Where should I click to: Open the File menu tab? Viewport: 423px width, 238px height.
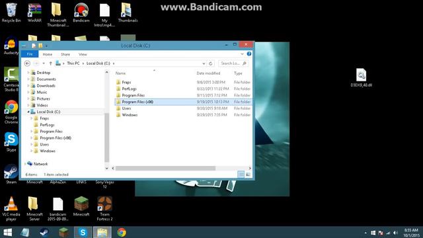[30, 54]
